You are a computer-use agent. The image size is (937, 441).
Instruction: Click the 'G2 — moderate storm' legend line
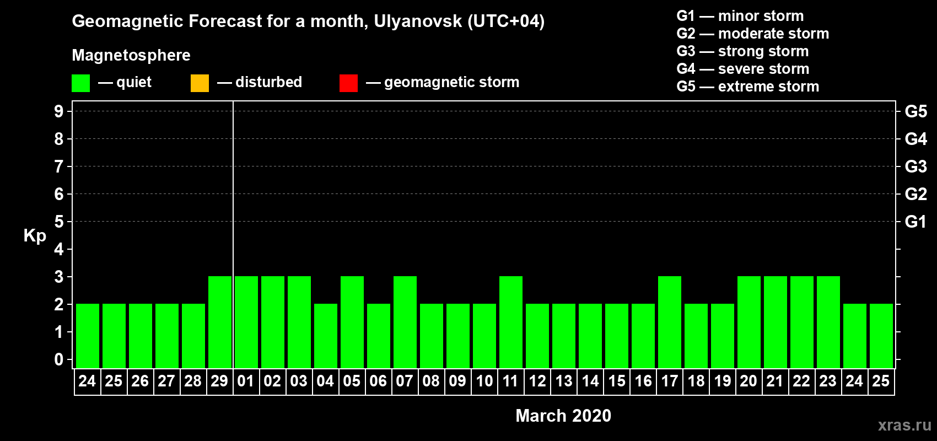click(x=753, y=34)
